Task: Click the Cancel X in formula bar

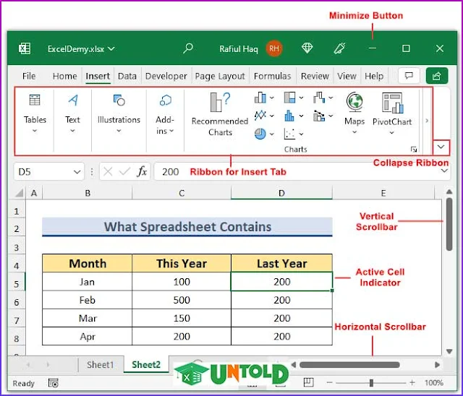Action: tap(108, 171)
